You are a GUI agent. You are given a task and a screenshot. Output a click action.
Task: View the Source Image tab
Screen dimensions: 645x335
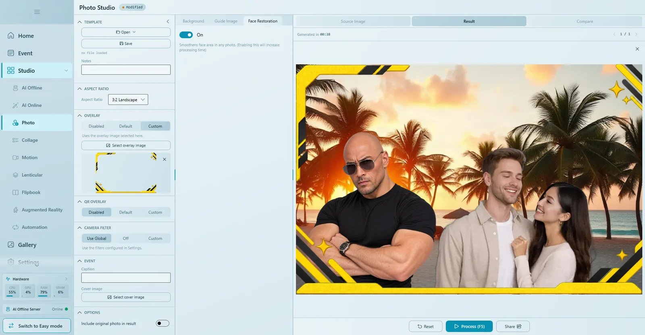(x=353, y=21)
